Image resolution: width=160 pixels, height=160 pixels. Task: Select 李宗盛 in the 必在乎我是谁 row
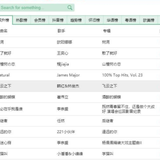[63, 109]
